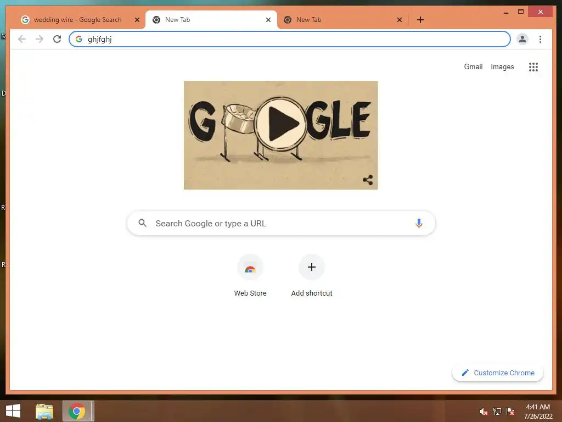Open the Google apps grid

pos(533,66)
